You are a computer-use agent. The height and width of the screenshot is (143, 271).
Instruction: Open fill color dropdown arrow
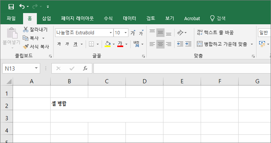coord(114,44)
